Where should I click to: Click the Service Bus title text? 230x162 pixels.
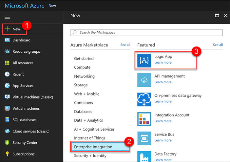(x=164, y=134)
